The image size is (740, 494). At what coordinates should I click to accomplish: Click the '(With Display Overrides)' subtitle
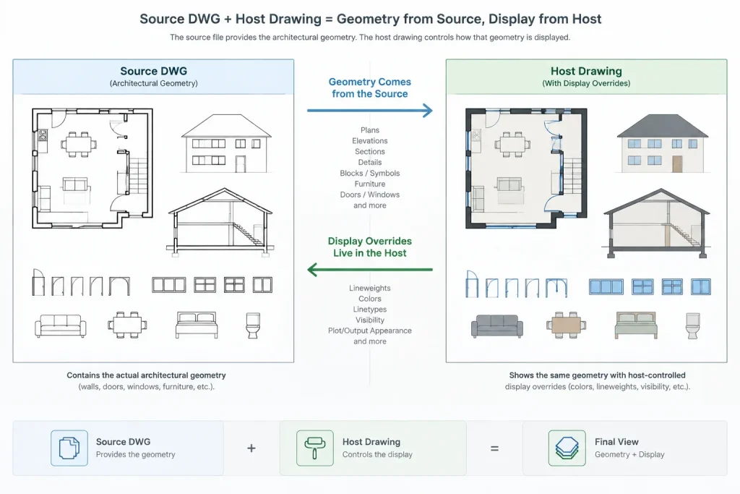tap(586, 84)
